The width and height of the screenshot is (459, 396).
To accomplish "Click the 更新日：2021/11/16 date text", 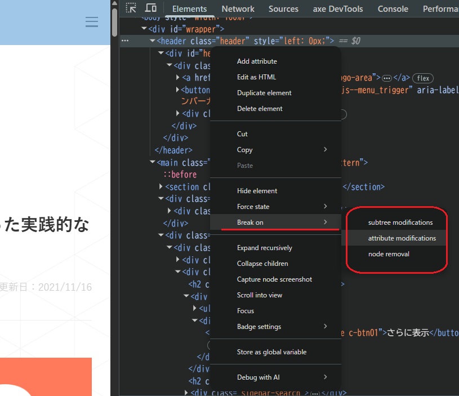I will pyautogui.click(x=46, y=287).
